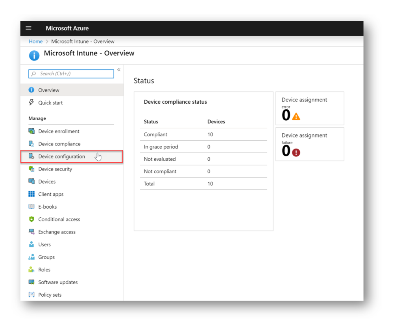
Task: Click the Groups people icon
Action: click(x=31, y=257)
